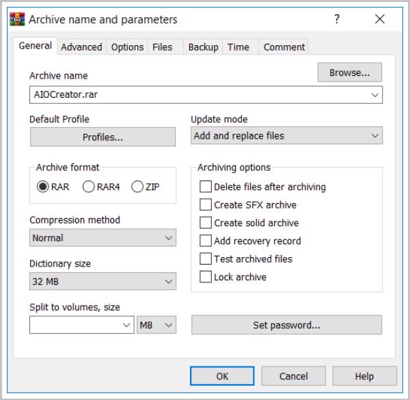
Task: Check Test archived files box
Action: point(206,259)
